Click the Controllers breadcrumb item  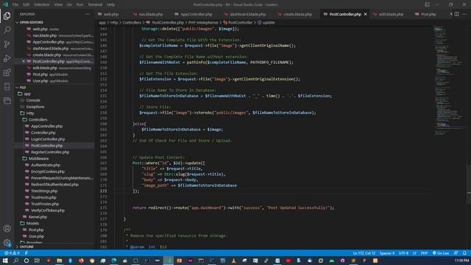[132, 22]
